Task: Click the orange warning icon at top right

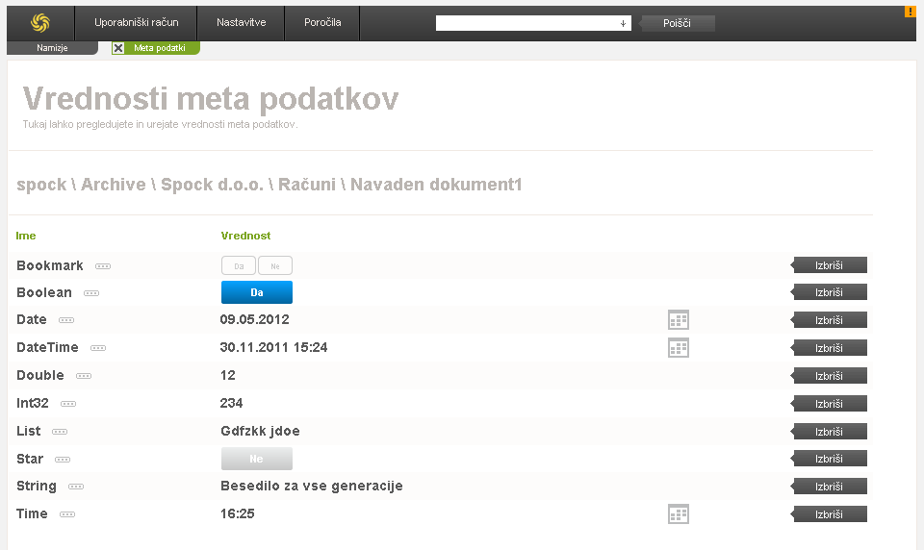Action: click(910, 12)
